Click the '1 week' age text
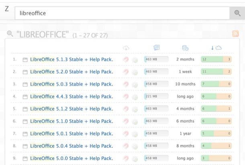This screenshot has width=245, height=165. [x=185, y=72]
